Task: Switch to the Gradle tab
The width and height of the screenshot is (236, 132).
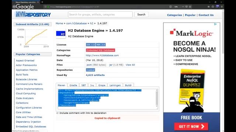Action: pyautogui.click(x=73, y=85)
